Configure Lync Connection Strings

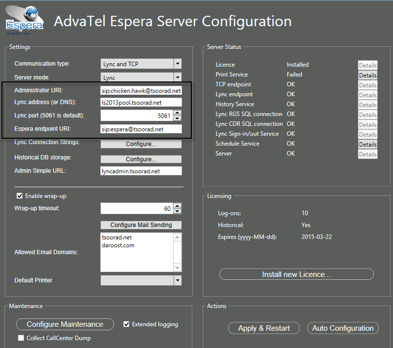click(x=141, y=144)
